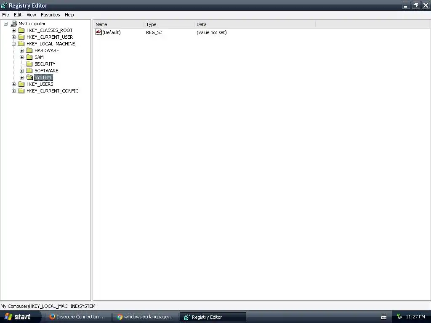The image size is (431, 323).
Task: Select HKEY_CURRENT_USER in the tree
Action: pos(50,37)
